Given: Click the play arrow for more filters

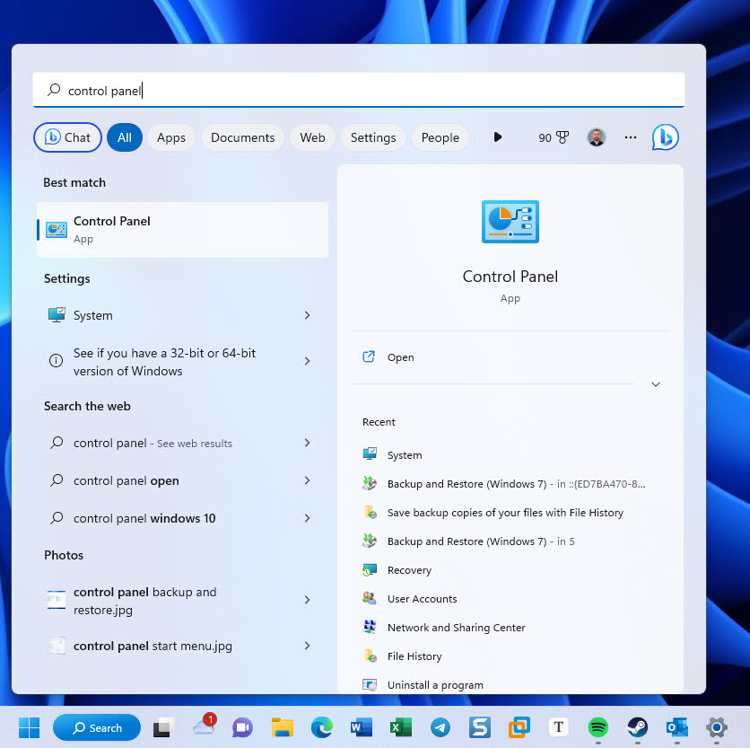Looking at the screenshot, I should tap(497, 137).
